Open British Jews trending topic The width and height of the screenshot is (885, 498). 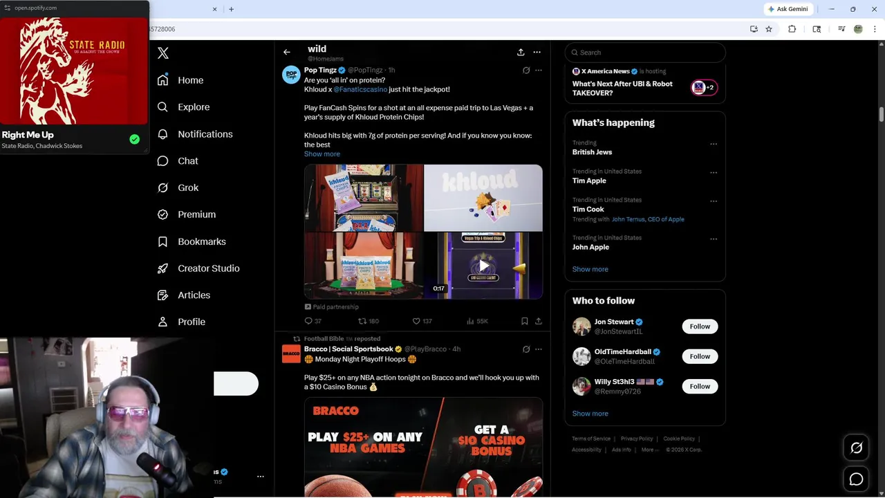click(592, 152)
